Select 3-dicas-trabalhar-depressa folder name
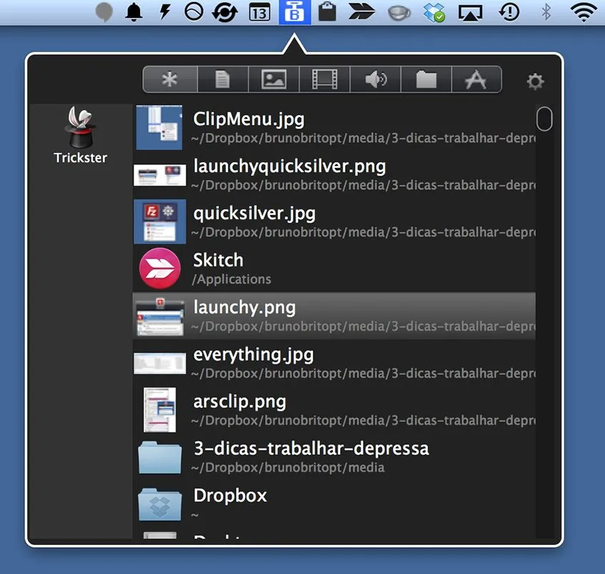Screen dimensions: 605x574 click(x=311, y=448)
